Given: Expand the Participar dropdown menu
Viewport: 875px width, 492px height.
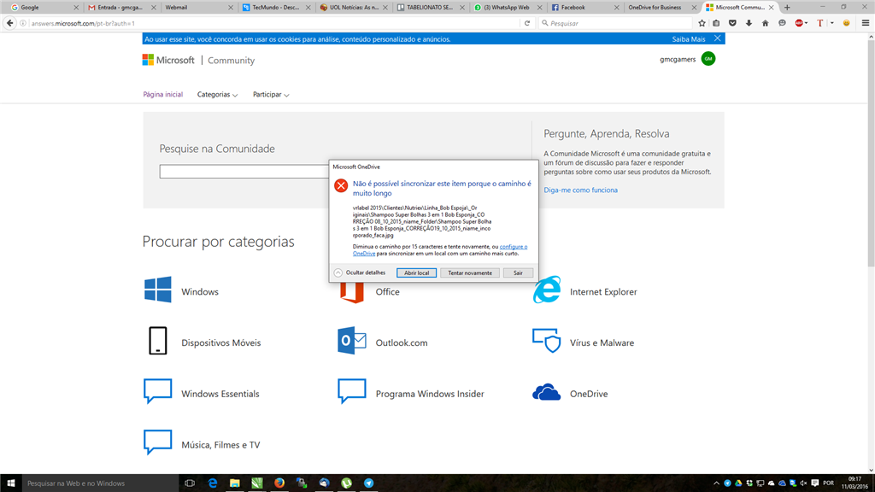Looking at the screenshot, I should pos(271,94).
